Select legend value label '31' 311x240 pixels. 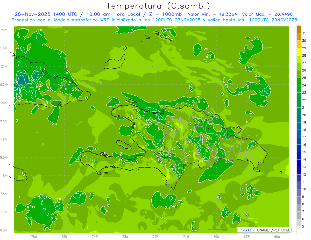pos(304,33)
